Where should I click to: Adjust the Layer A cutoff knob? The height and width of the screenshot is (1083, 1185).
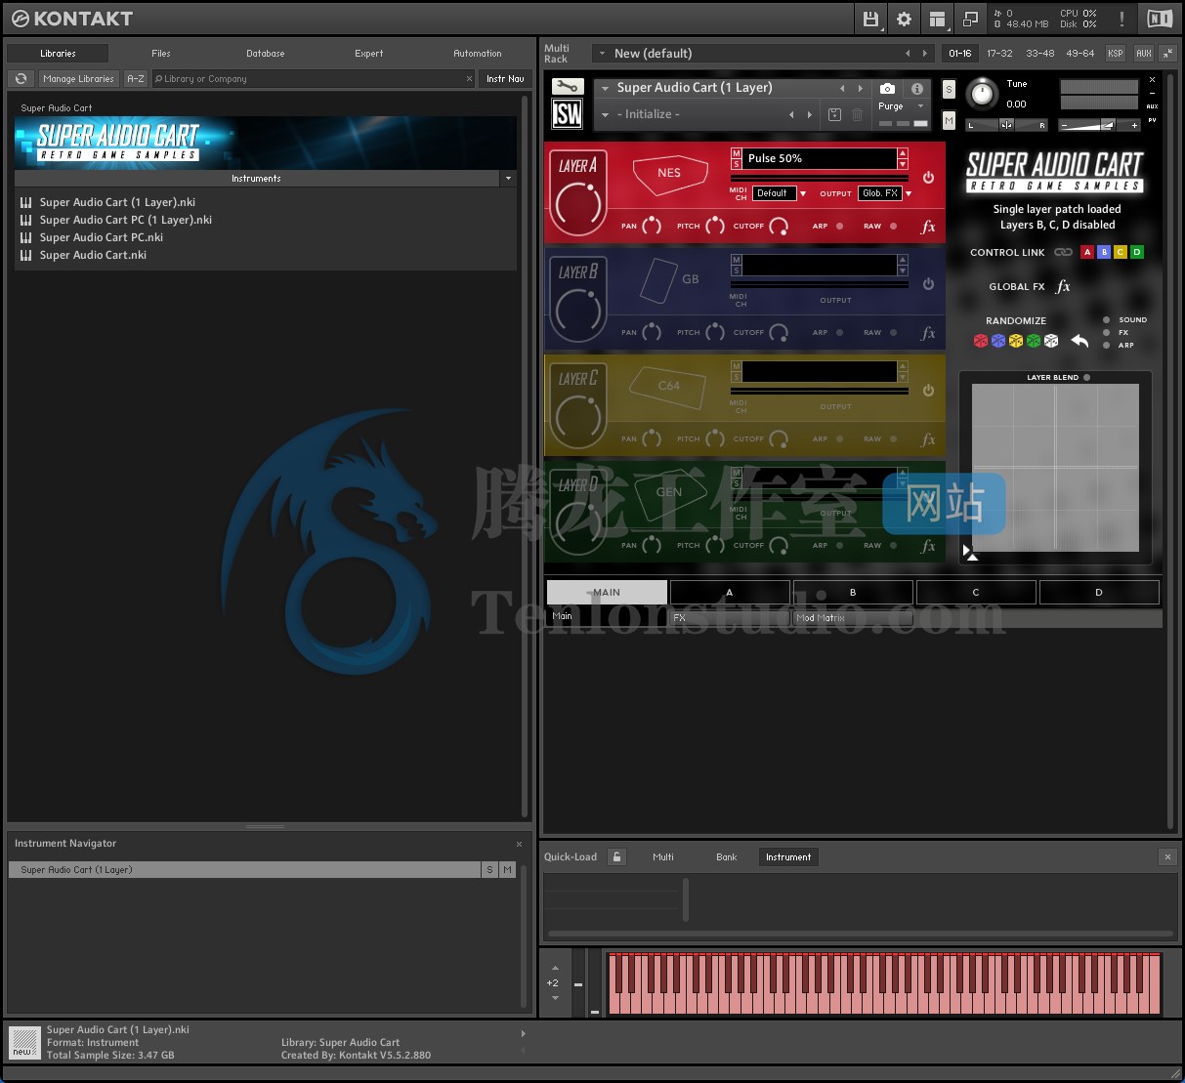point(779,227)
